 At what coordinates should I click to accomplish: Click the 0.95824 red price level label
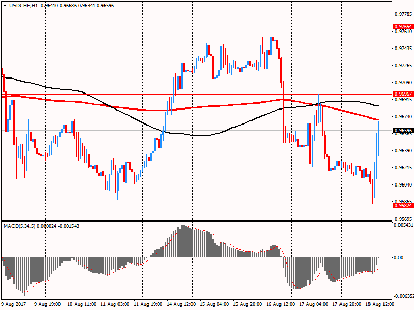pyautogui.click(x=403, y=205)
